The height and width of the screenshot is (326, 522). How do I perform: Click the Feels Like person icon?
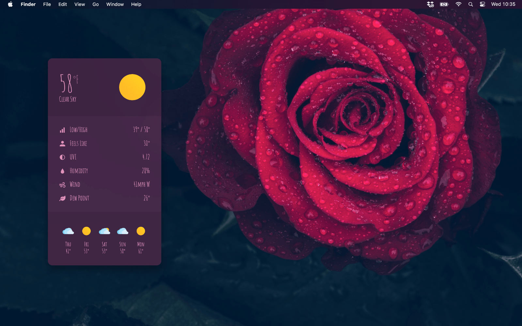point(62,143)
